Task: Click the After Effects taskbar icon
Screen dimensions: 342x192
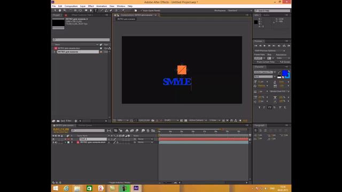Action: tap(136, 188)
